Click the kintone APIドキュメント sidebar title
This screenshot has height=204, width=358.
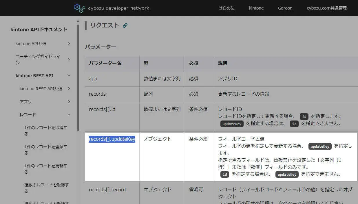click(39, 29)
